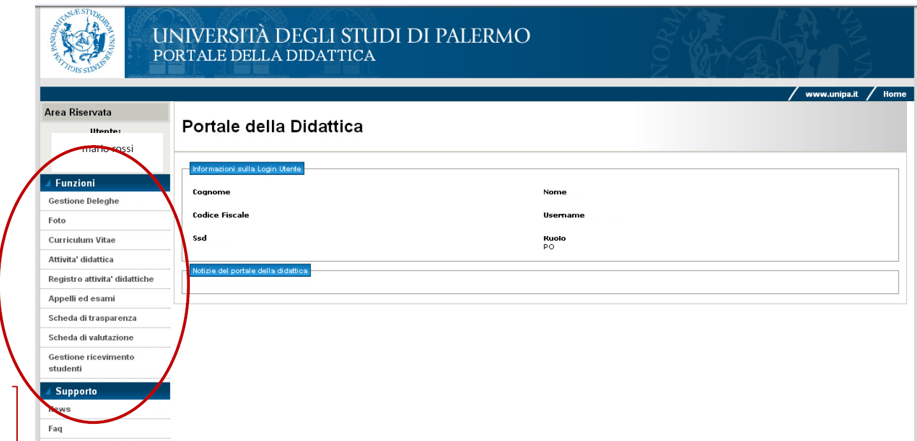Viewport: 917px width, 441px height.
Task: Collapse the Supporto section triangle
Action: click(x=48, y=392)
